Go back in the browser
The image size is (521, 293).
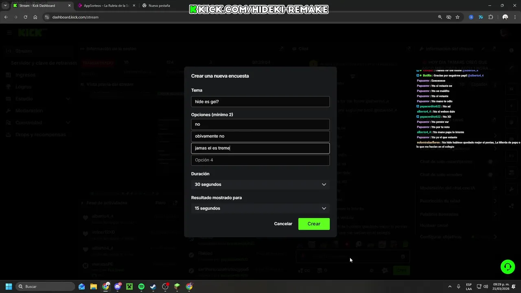[6, 17]
